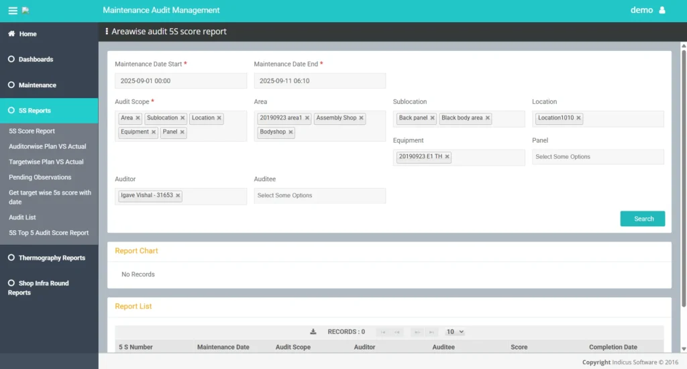This screenshot has height=369, width=687.
Task: Click the page vertical scrollbar
Action: click(x=684, y=178)
